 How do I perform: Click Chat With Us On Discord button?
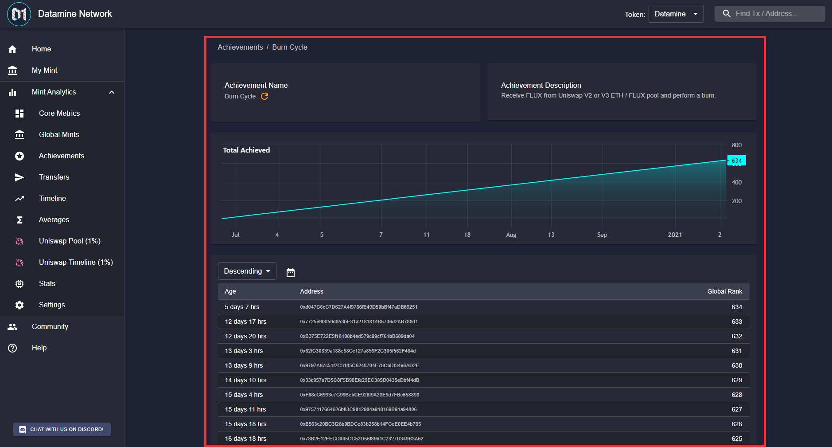pos(62,429)
